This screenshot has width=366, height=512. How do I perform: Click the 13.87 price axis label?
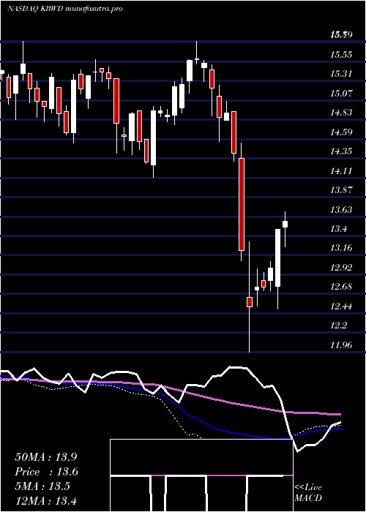341,190
